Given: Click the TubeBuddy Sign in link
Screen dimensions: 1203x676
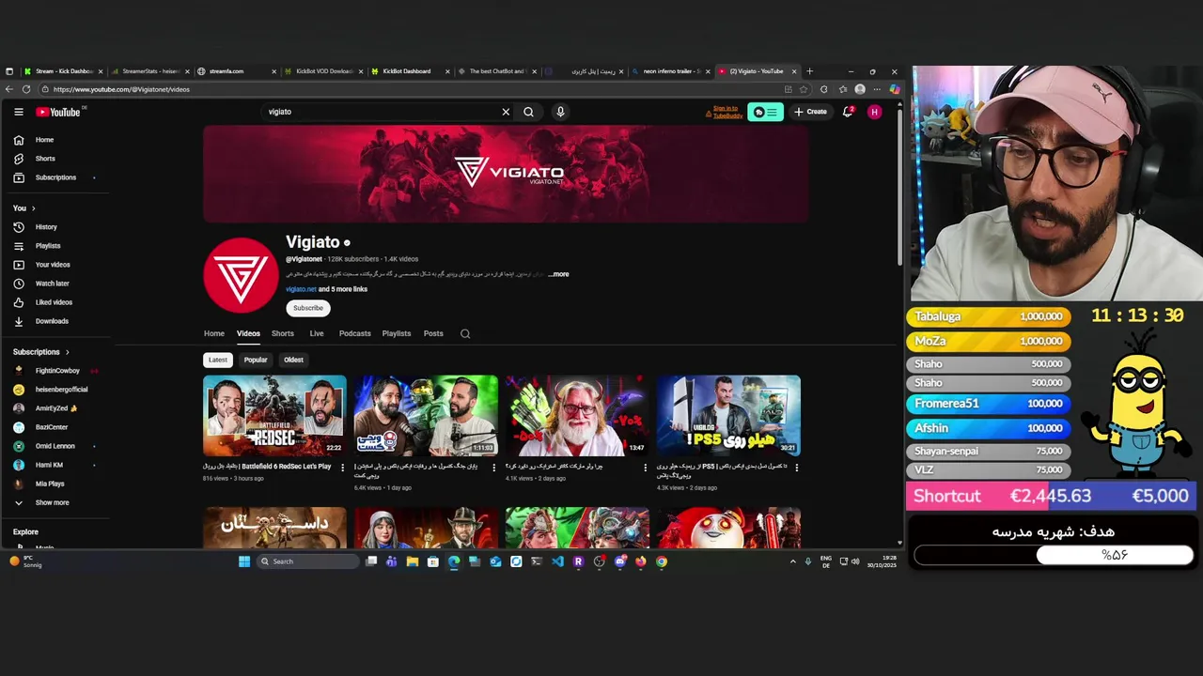Looking at the screenshot, I should pos(726,112).
